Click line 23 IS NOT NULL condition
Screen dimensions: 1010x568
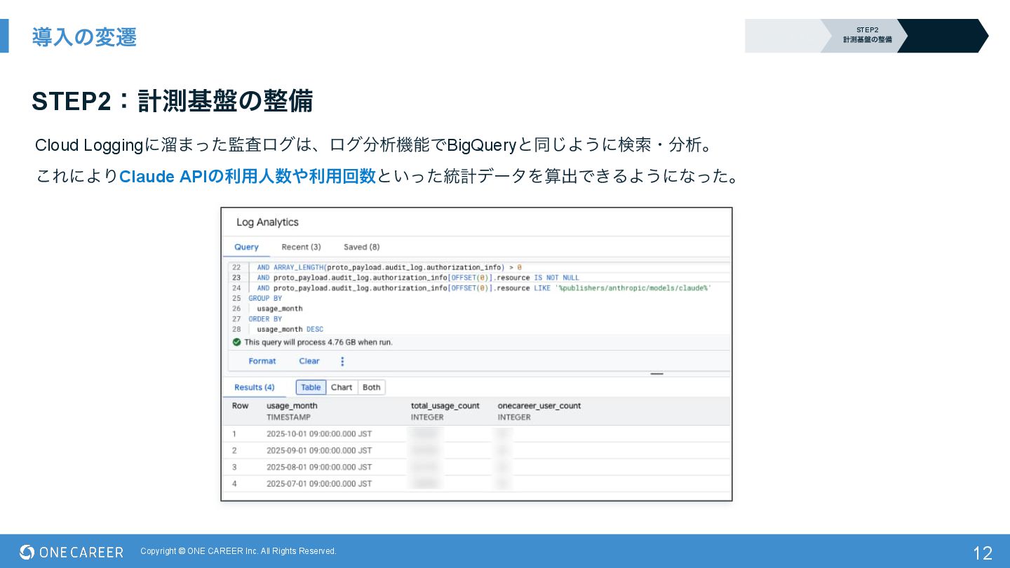(418, 278)
